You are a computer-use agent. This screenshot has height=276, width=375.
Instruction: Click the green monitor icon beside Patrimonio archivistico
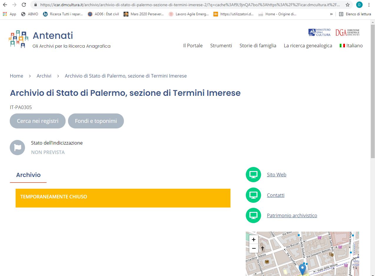click(x=253, y=215)
